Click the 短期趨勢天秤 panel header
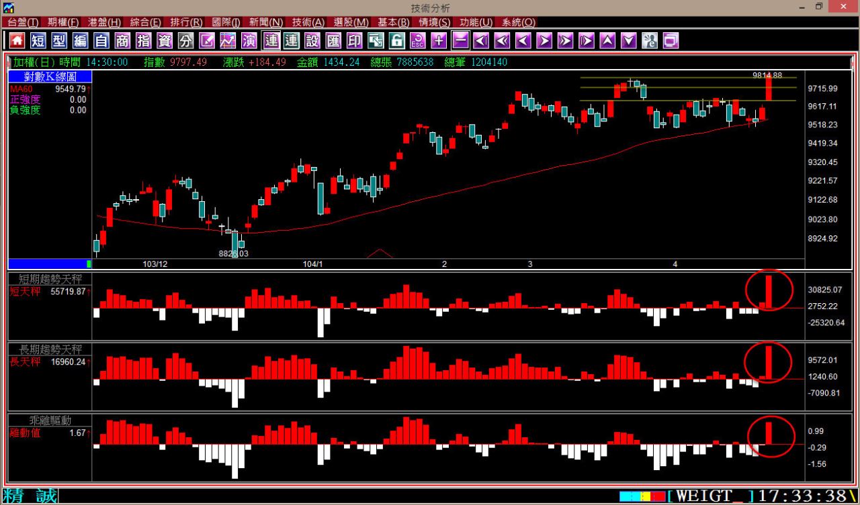 [x=50, y=279]
